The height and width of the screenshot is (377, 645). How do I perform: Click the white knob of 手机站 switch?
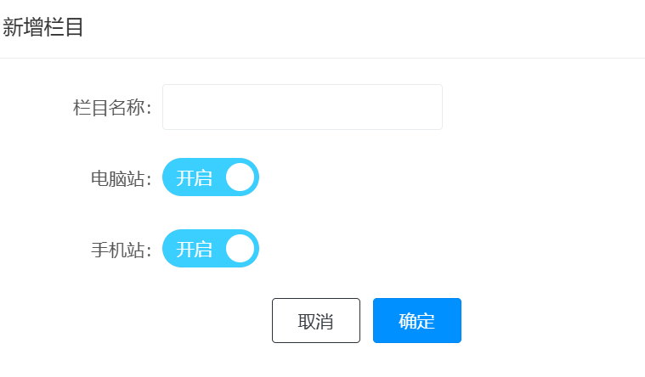pos(240,249)
